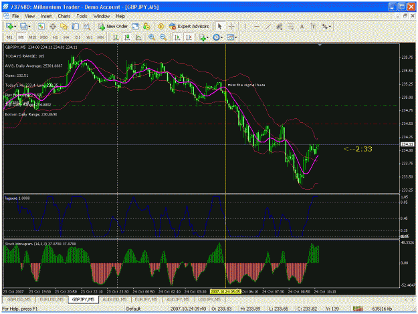Enable crosshair cursor mode

tap(231, 26)
